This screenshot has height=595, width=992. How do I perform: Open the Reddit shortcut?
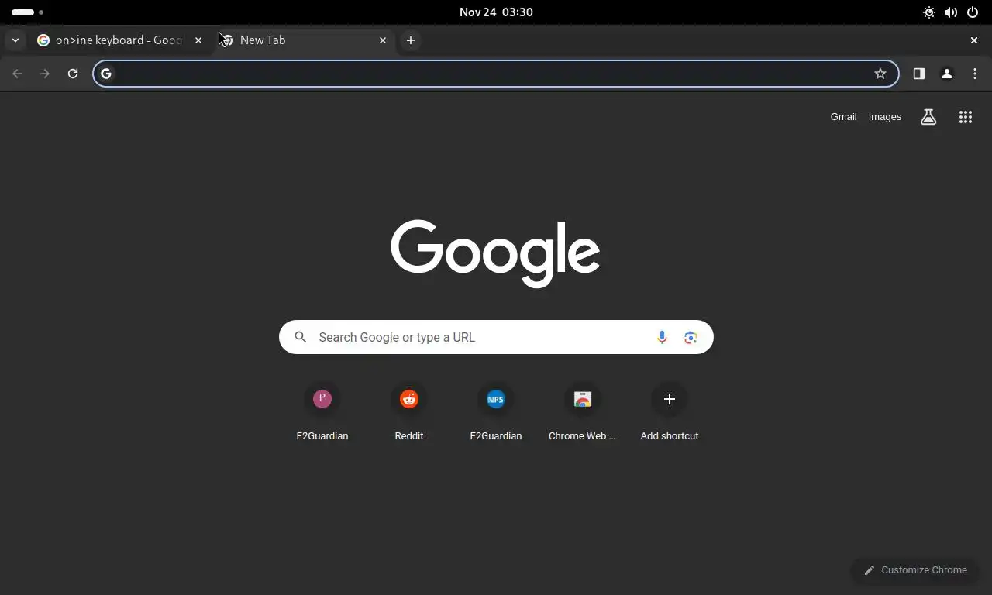pyautogui.click(x=409, y=412)
